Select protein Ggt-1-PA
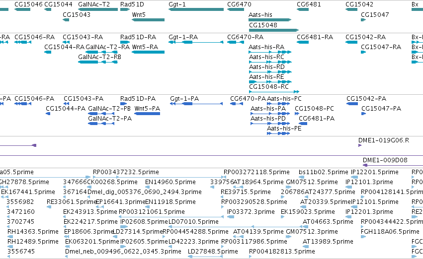Viewport: 423px width, 259px height. pyautogui.click(x=184, y=99)
